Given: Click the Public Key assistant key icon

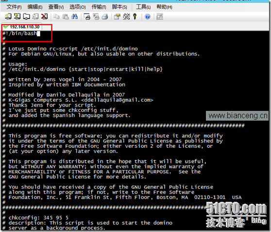Looking at the screenshot, I should [135, 17].
